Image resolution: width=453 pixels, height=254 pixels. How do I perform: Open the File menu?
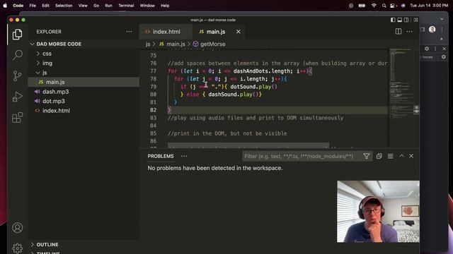[33, 6]
